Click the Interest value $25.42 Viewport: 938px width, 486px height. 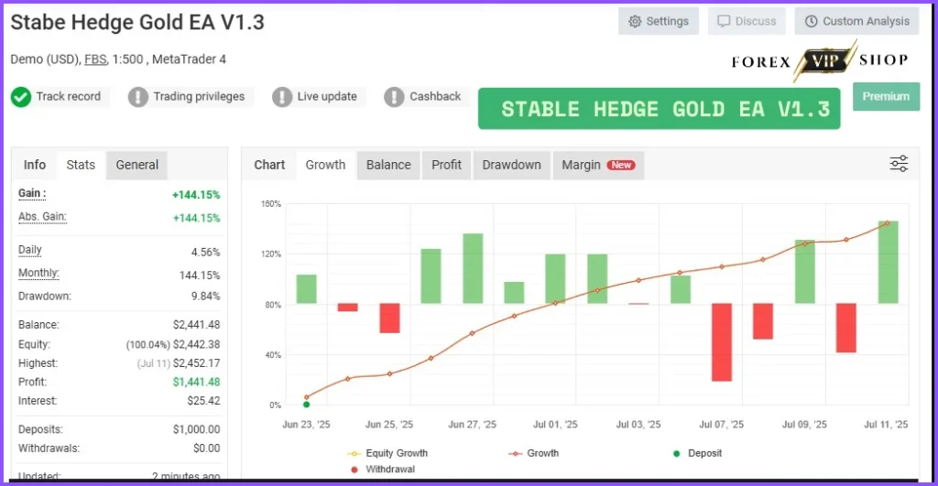pyautogui.click(x=203, y=401)
